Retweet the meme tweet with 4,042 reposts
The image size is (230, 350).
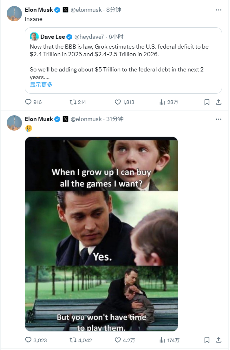coord(81,340)
